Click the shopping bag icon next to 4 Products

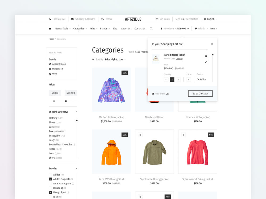[x=161, y=29]
